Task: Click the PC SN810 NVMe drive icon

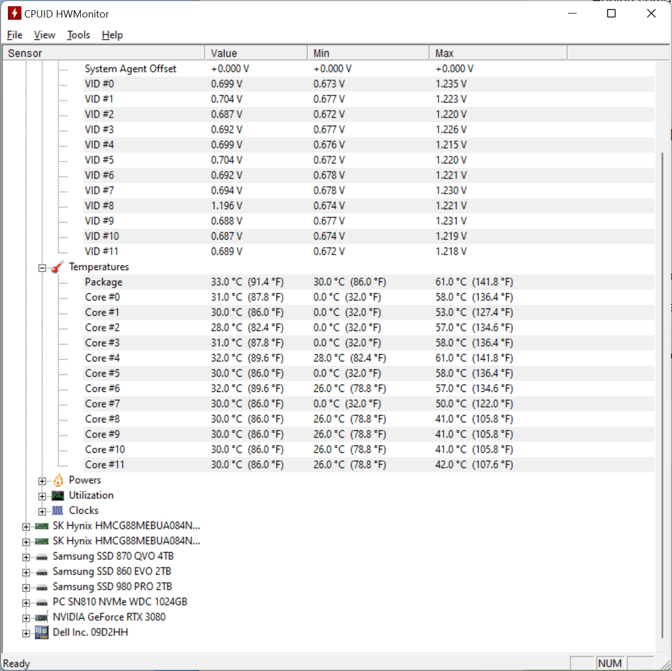Action: (x=42, y=602)
